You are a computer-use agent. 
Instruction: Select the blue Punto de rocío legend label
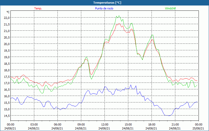coord(104,8)
